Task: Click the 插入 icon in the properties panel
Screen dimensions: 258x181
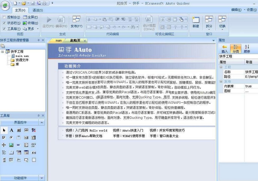Action: point(225,49)
